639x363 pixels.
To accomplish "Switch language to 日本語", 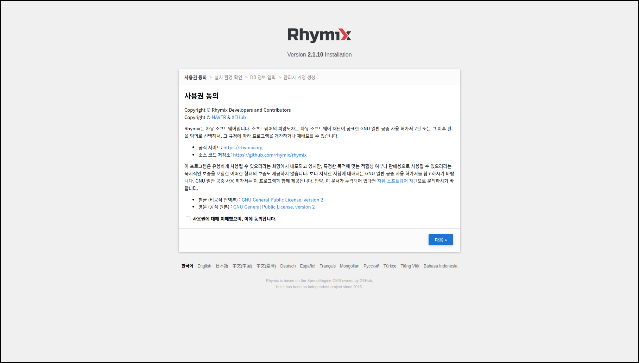I will point(222,266).
